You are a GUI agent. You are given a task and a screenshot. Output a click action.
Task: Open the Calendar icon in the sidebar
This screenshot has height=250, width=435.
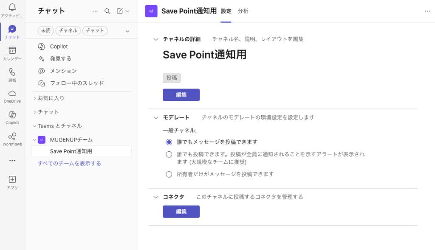12,50
